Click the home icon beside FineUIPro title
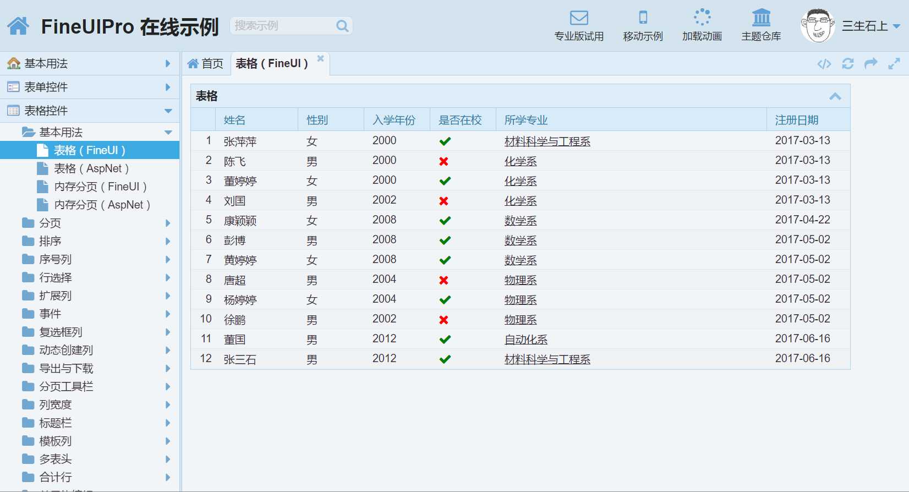This screenshot has width=909, height=492. point(18,25)
